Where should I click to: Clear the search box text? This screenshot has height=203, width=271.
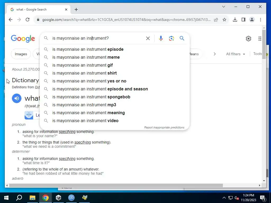pos(148,38)
